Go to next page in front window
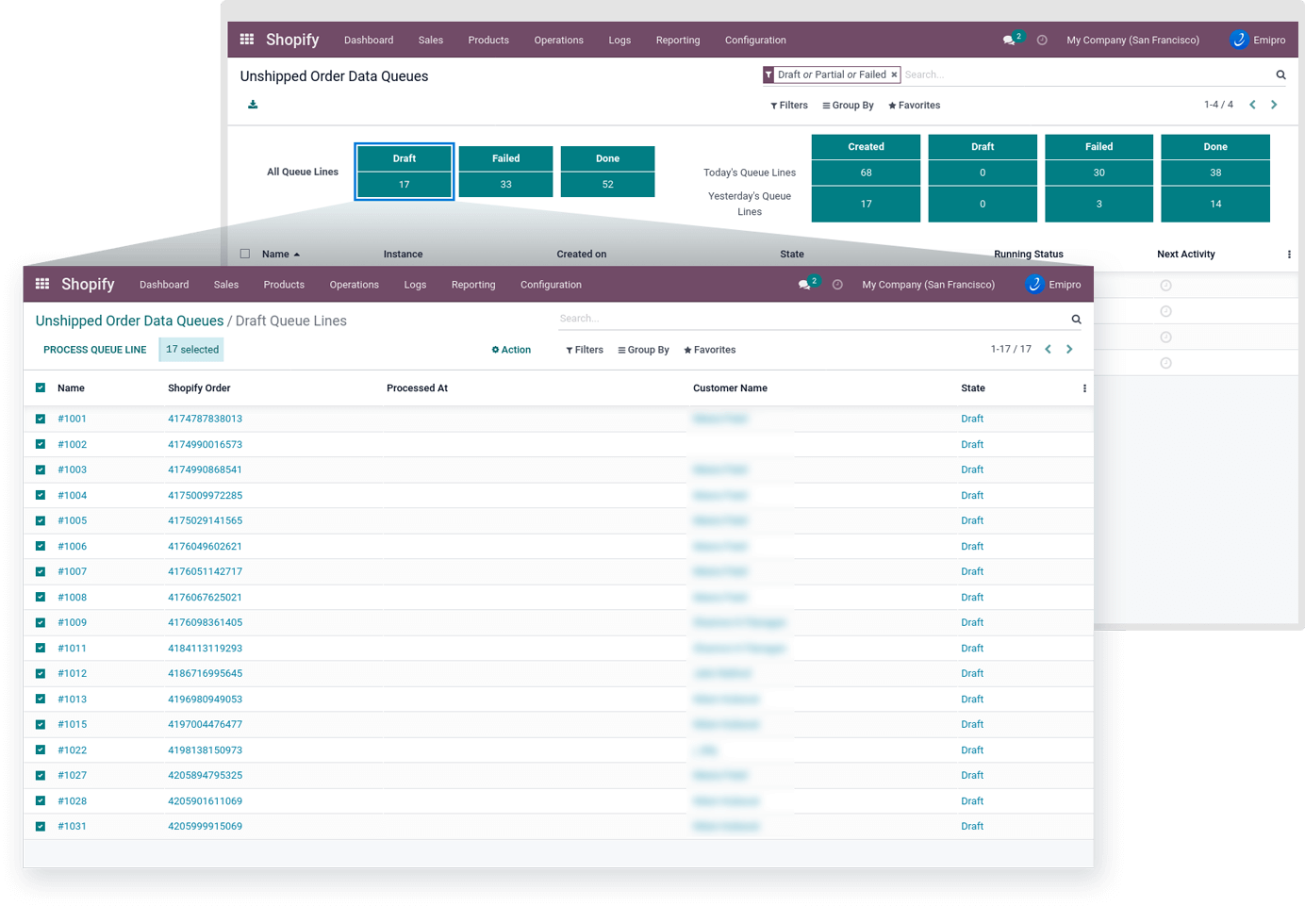The width and height of the screenshot is (1305, 906). point(1069,350)
